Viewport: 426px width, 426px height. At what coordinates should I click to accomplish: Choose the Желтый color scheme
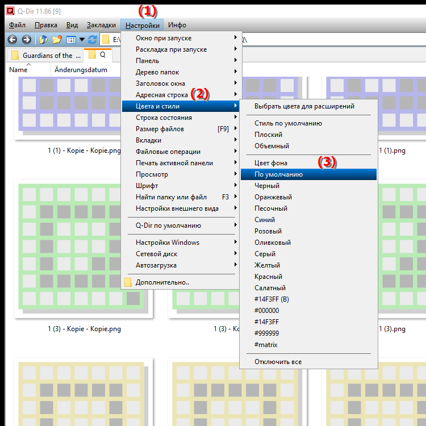point(308,265)
